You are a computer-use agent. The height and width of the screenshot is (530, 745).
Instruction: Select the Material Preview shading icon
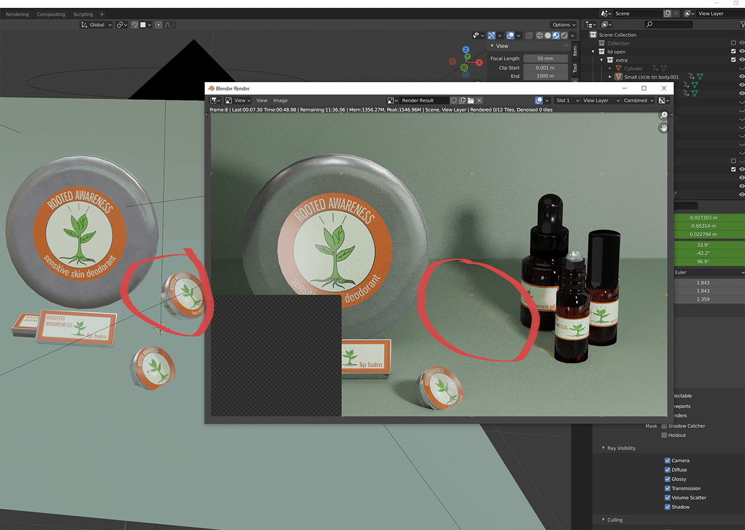click(556, 35)
